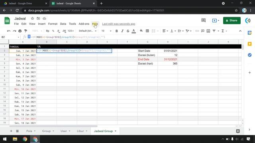Image resolution: width=255 pixels, height=143 pixels.
Task: Open comment history icon
Action: (203, 20)
